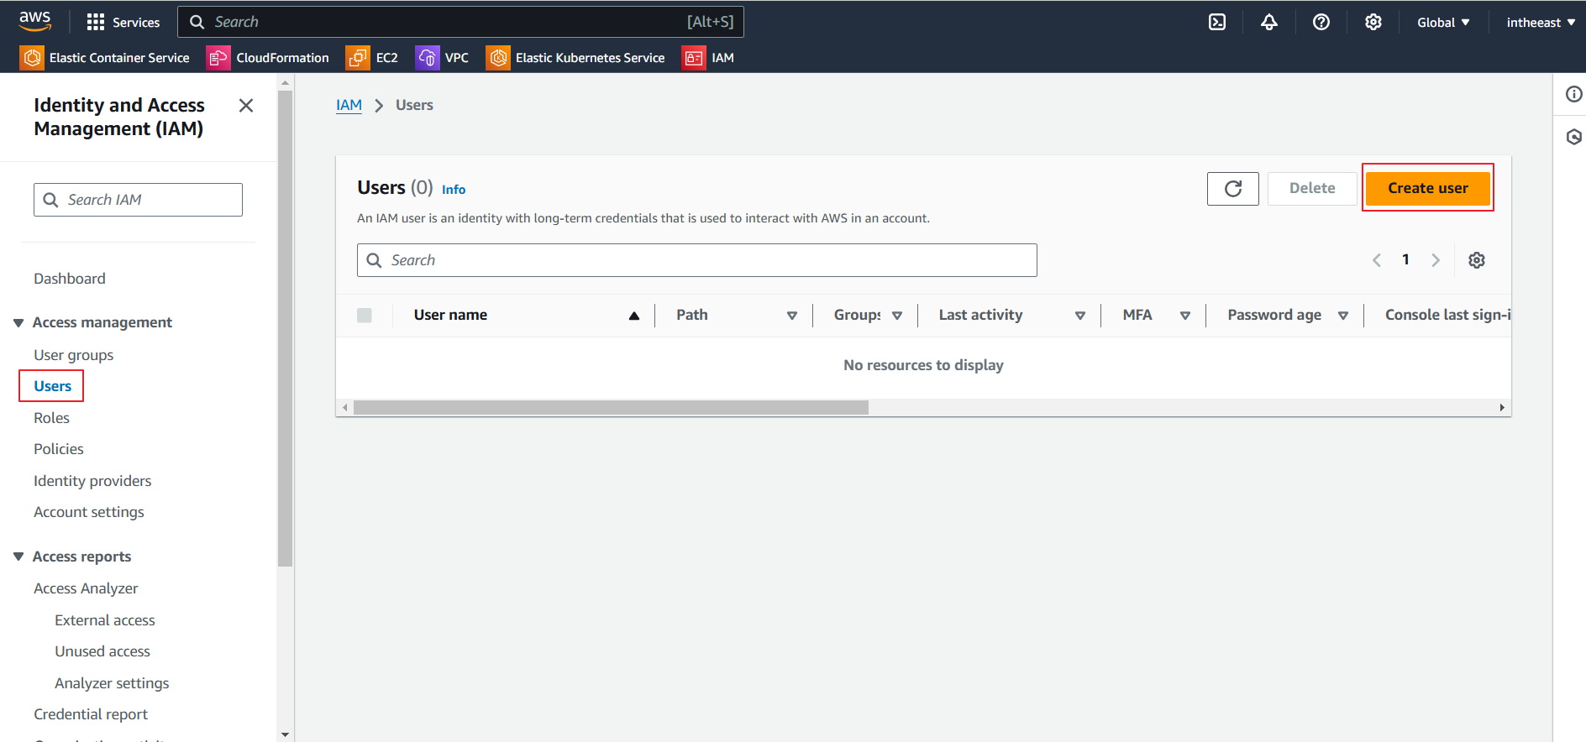Open CloudFormation shortcut
Image resolution: width=1586 pixels, height=742 pixels.
coord(268,58)
